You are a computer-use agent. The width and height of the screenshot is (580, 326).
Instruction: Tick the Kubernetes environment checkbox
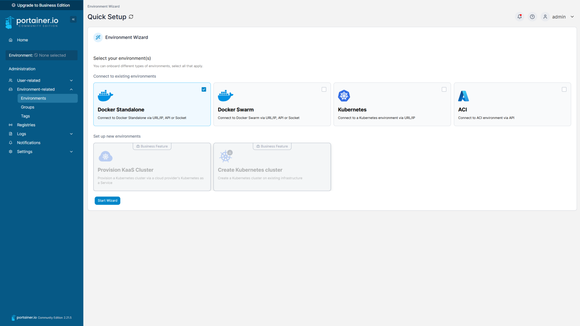pyautogui.click(x=444, y=89)
